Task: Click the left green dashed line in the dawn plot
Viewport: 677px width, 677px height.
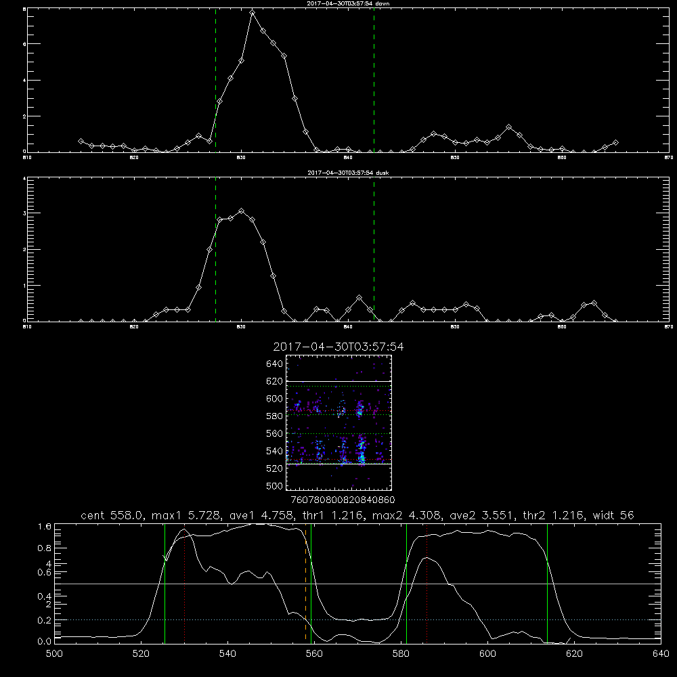Action: (x=215, y=81)
